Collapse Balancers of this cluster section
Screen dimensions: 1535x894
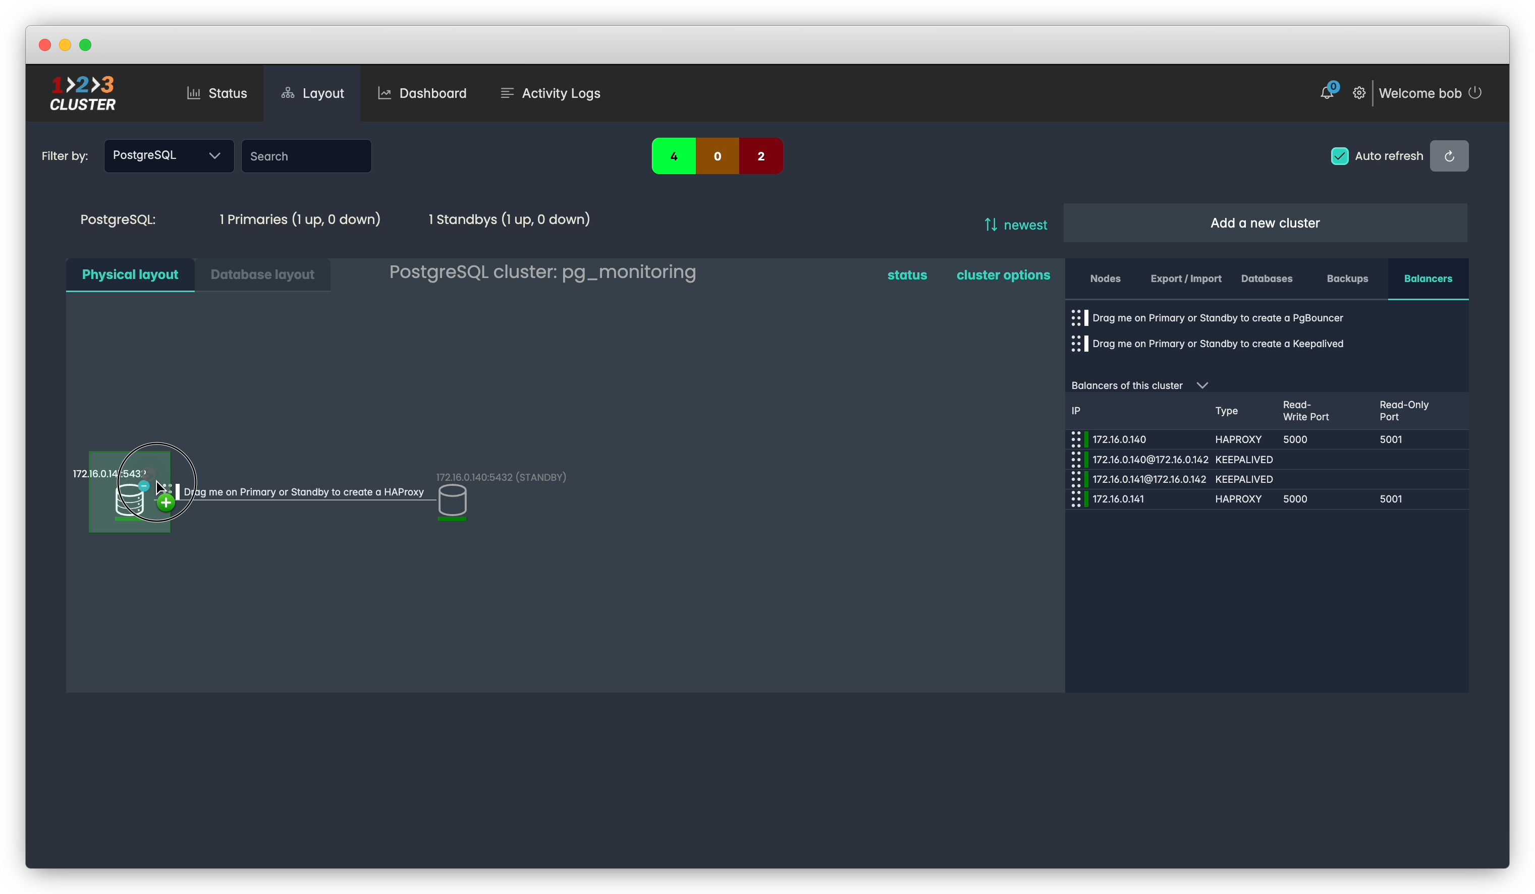click(1202, 385)
